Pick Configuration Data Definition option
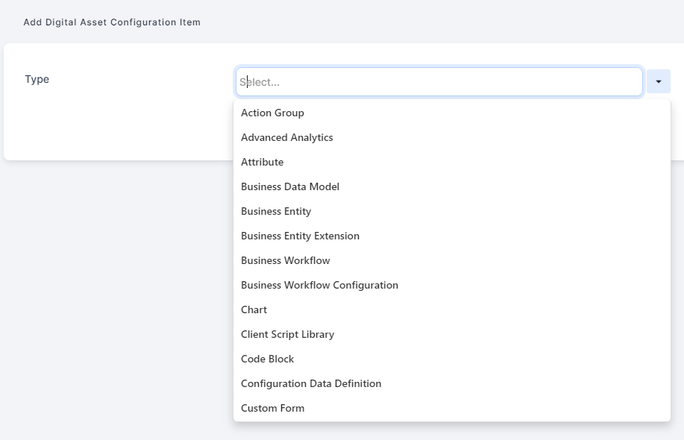This screenshot has width=684, height=440. [310, 383]
